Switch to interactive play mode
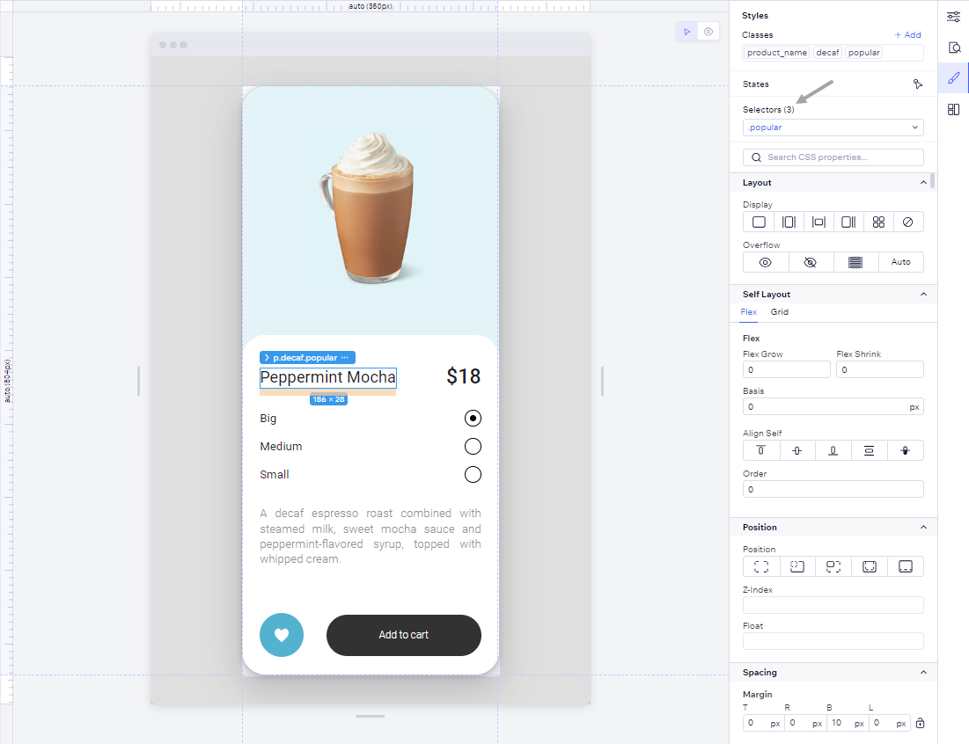The width and height of the screenshot is (969, 744). click(x=686, y=32)
